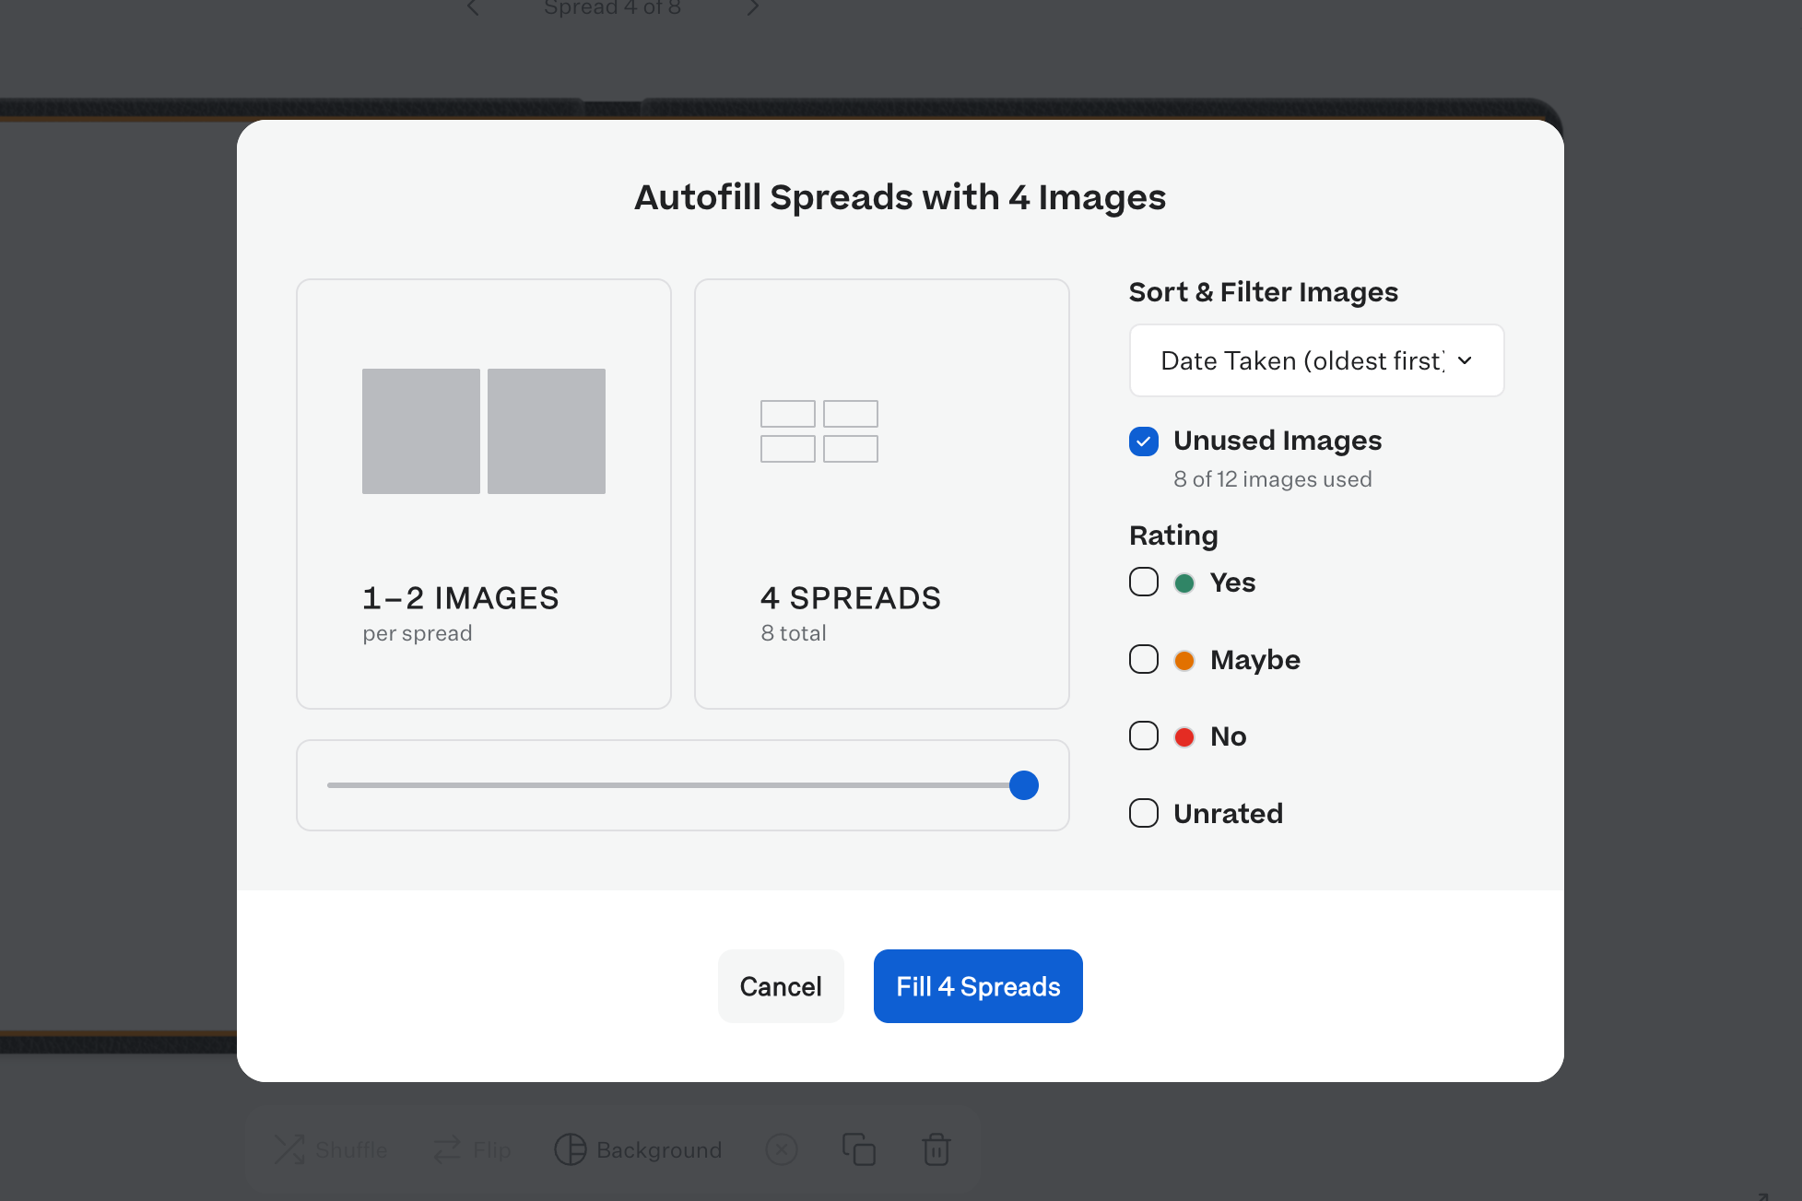The width and height of the screenshot is (1802, 1201).
Task: Click the Cancel button
Action: pos(781,986)
